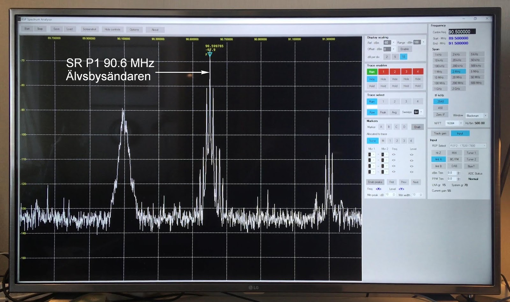510x302 pixels.
Task: Open the About window
Action: pos(155,30)
